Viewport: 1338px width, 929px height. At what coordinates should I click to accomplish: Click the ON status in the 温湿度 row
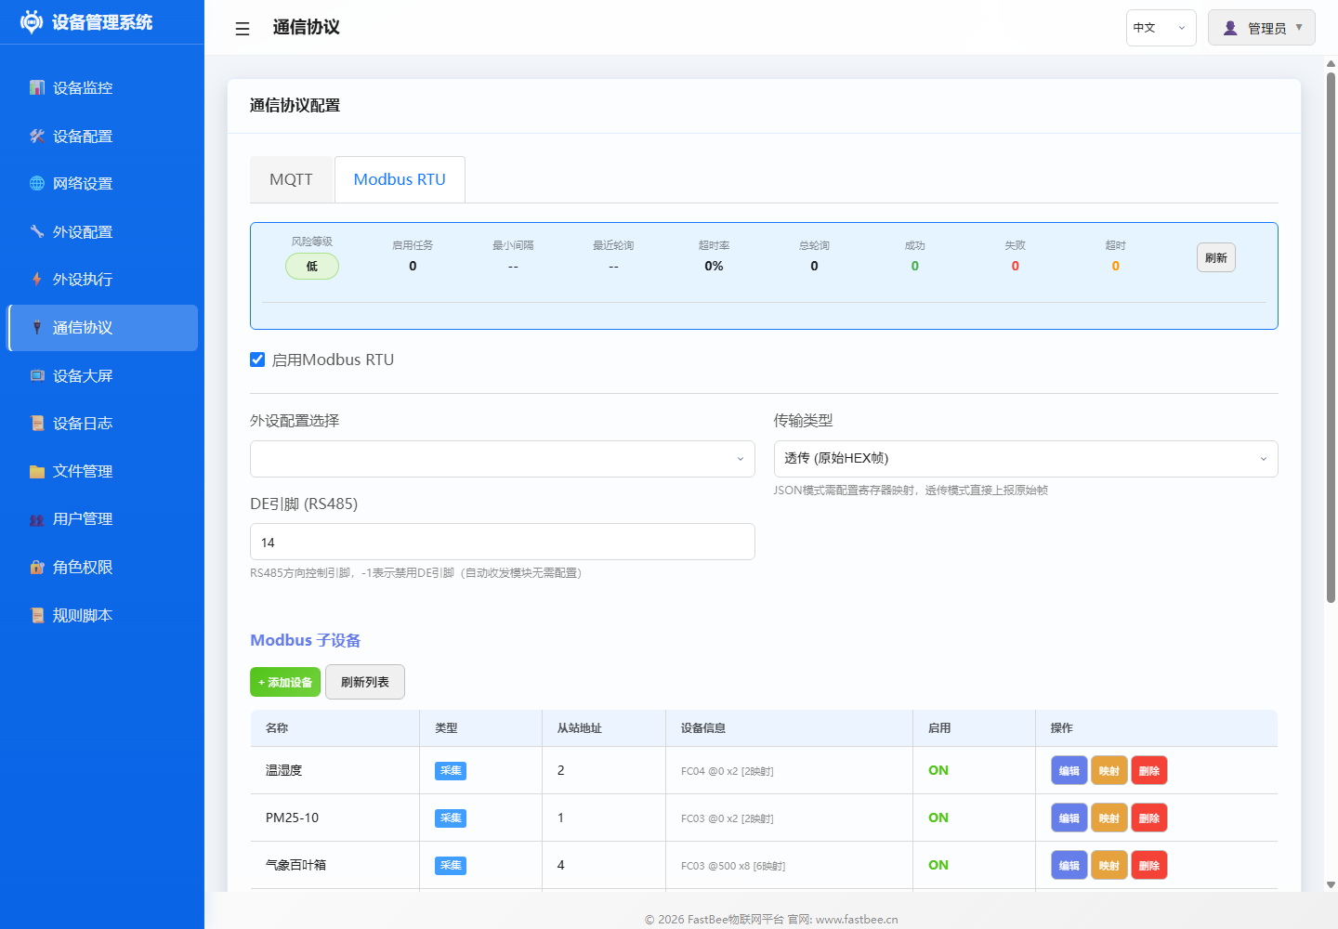[938, 770]
